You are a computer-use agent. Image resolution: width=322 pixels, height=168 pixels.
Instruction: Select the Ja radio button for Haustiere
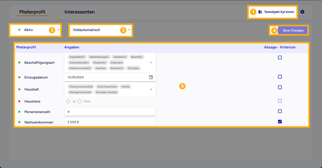[x=68, y=101]
